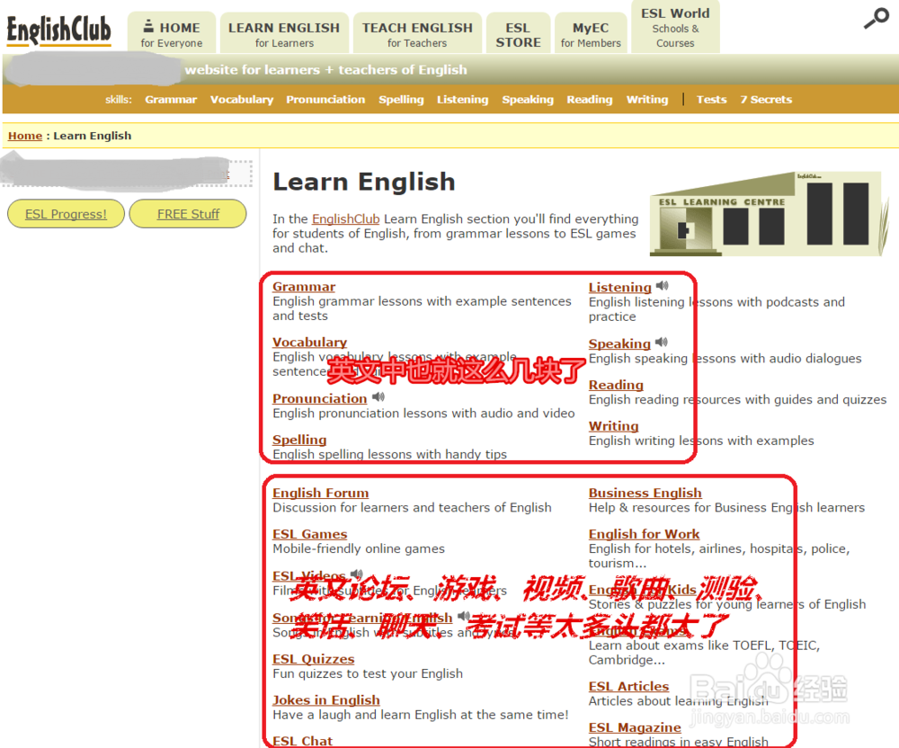899x748 pixels.
Task: Open the English for Work link
Action: (644, 534)
